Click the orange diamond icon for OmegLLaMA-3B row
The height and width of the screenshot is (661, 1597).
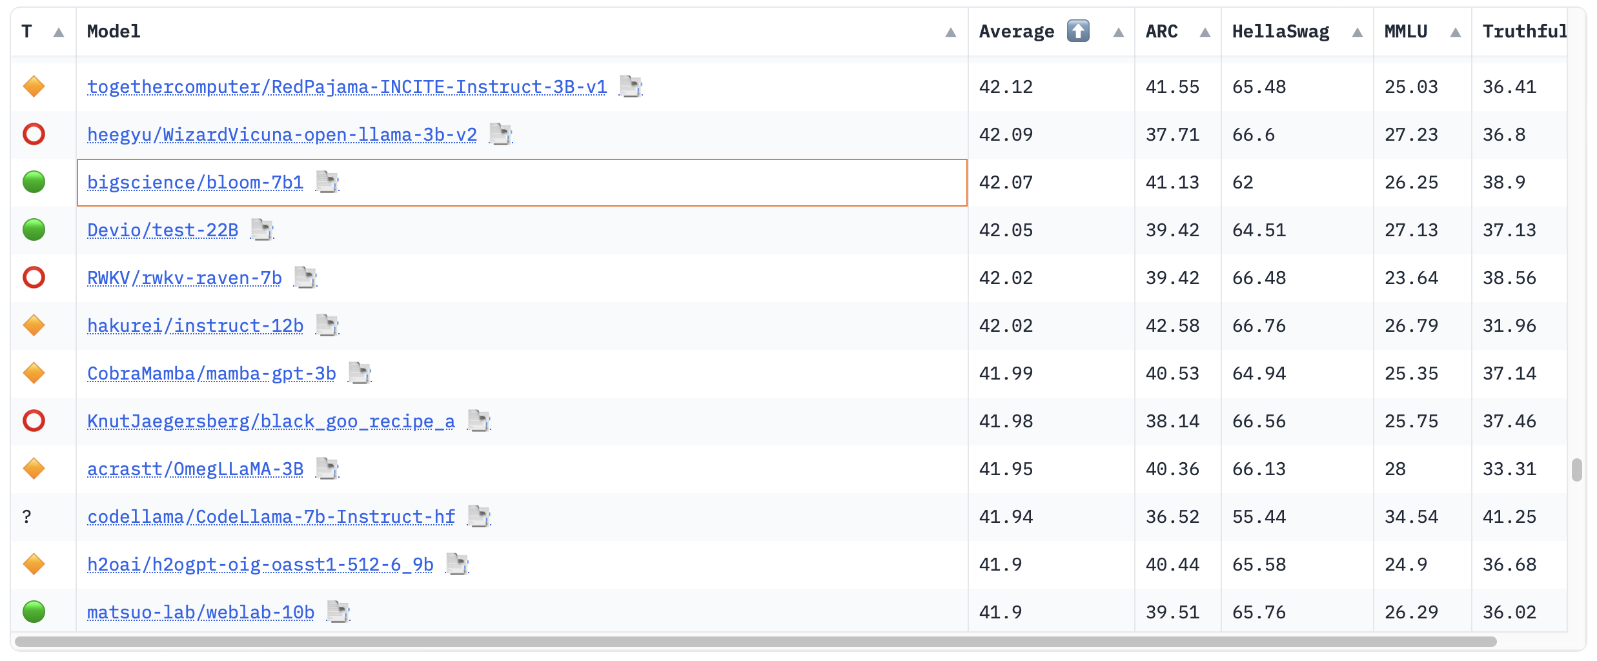(x=34, y=469)
